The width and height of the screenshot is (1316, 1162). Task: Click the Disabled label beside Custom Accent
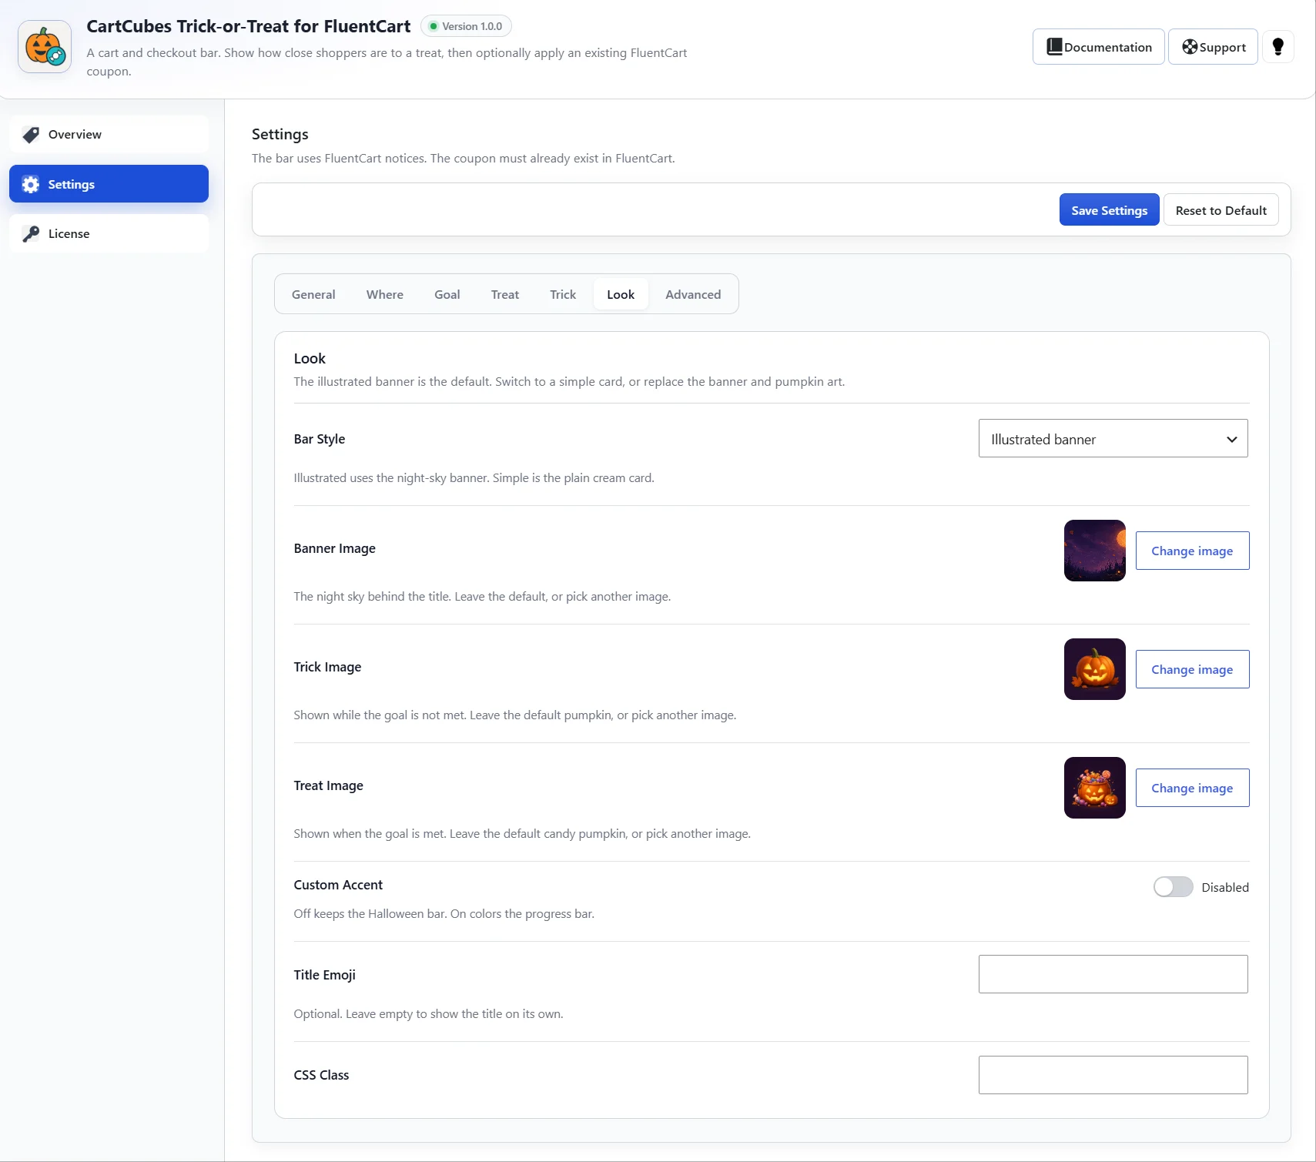(x=1224, y=887)
